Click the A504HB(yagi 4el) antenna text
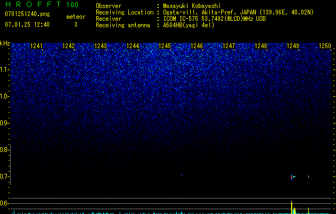 189,25
